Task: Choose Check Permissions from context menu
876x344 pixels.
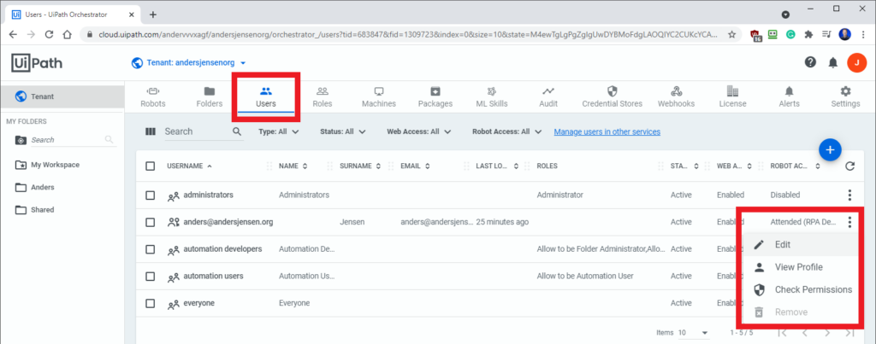Action: coord(801,290)
